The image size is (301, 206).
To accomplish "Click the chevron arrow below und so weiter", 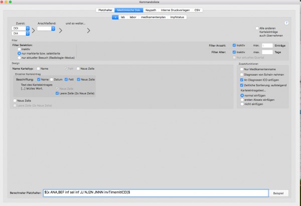I will [x=88, y=31].
